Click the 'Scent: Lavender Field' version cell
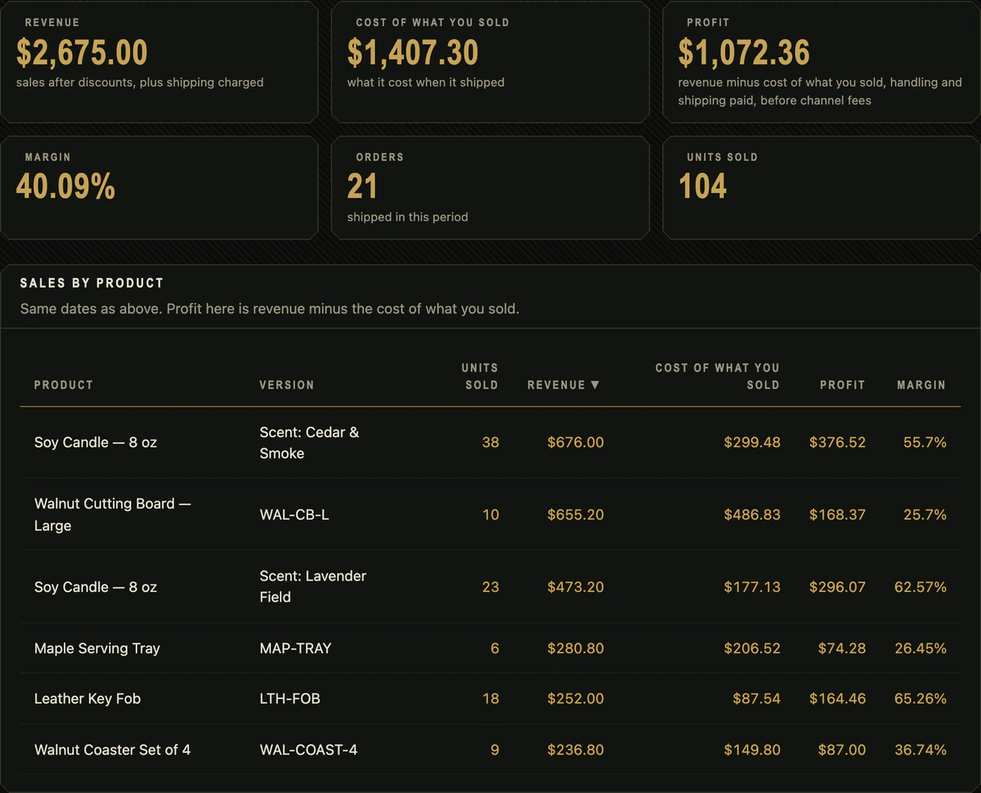This screenshot has width=981, height=793. (313, 586)
